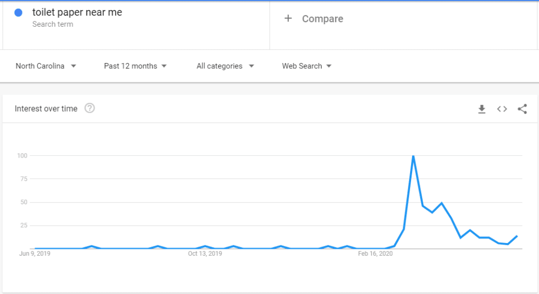Click the peak point at 100 on chart
Image resolution: width=539 pixels, height=294 pixels.
click(x=413, y=156)
